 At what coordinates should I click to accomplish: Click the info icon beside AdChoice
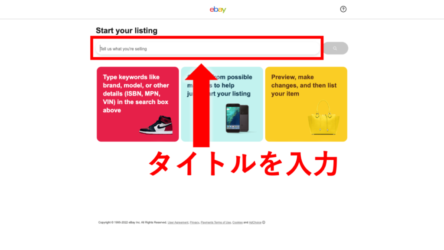pos(264,223)
